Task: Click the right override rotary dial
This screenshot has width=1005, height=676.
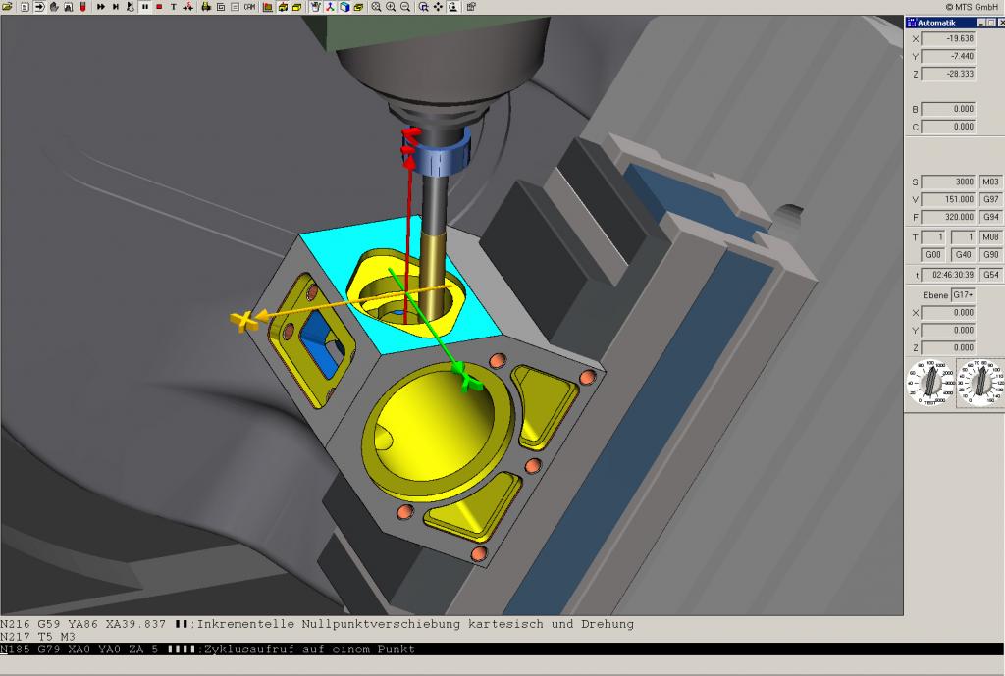Action: [980, 384]
